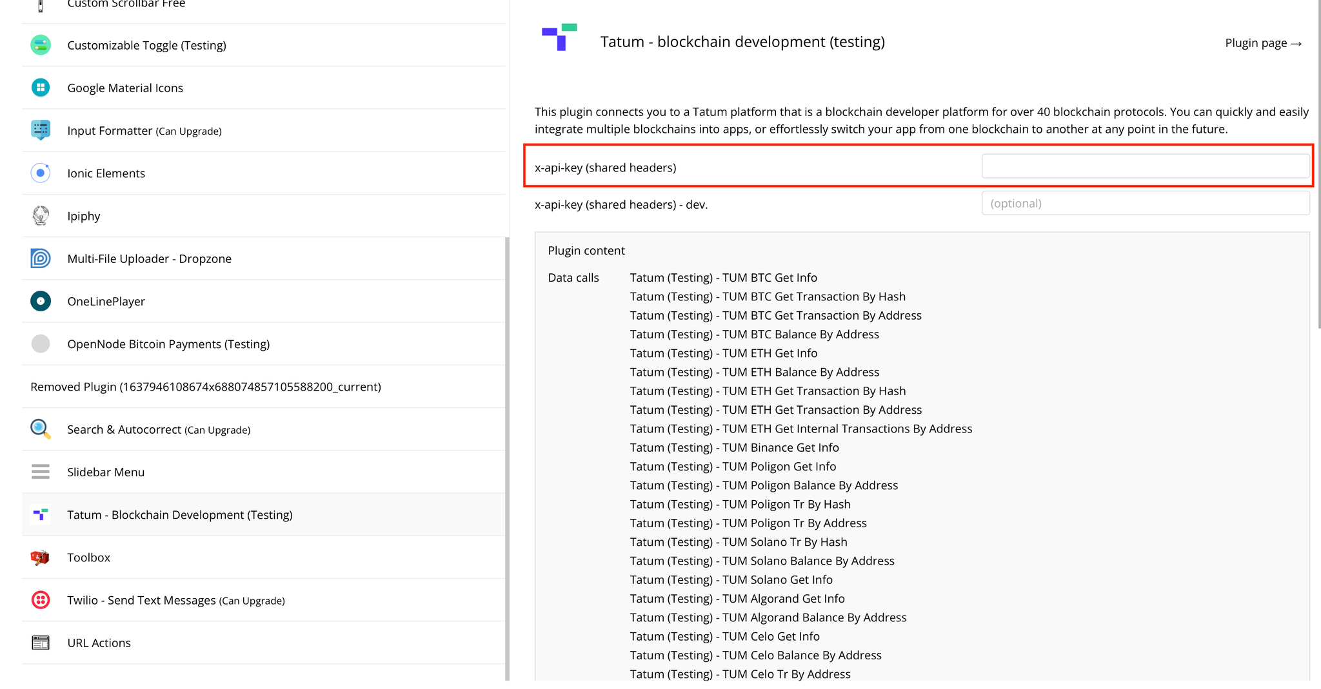The image size is (1321, 689).
Task: Select Multi-File Uploader - Dropzone plugin
Action: [264, 258]
